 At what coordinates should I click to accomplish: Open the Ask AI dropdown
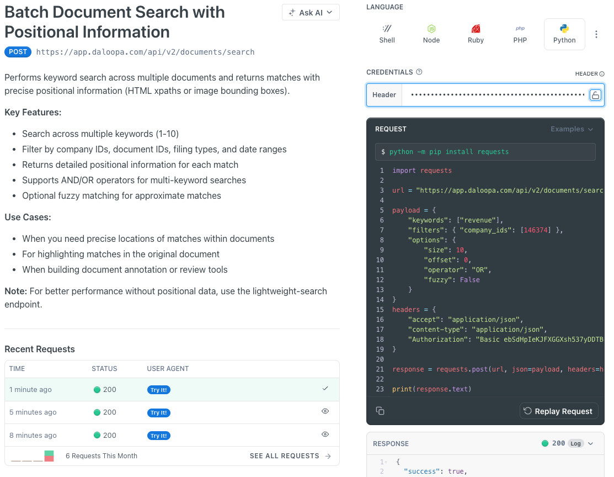311,13
